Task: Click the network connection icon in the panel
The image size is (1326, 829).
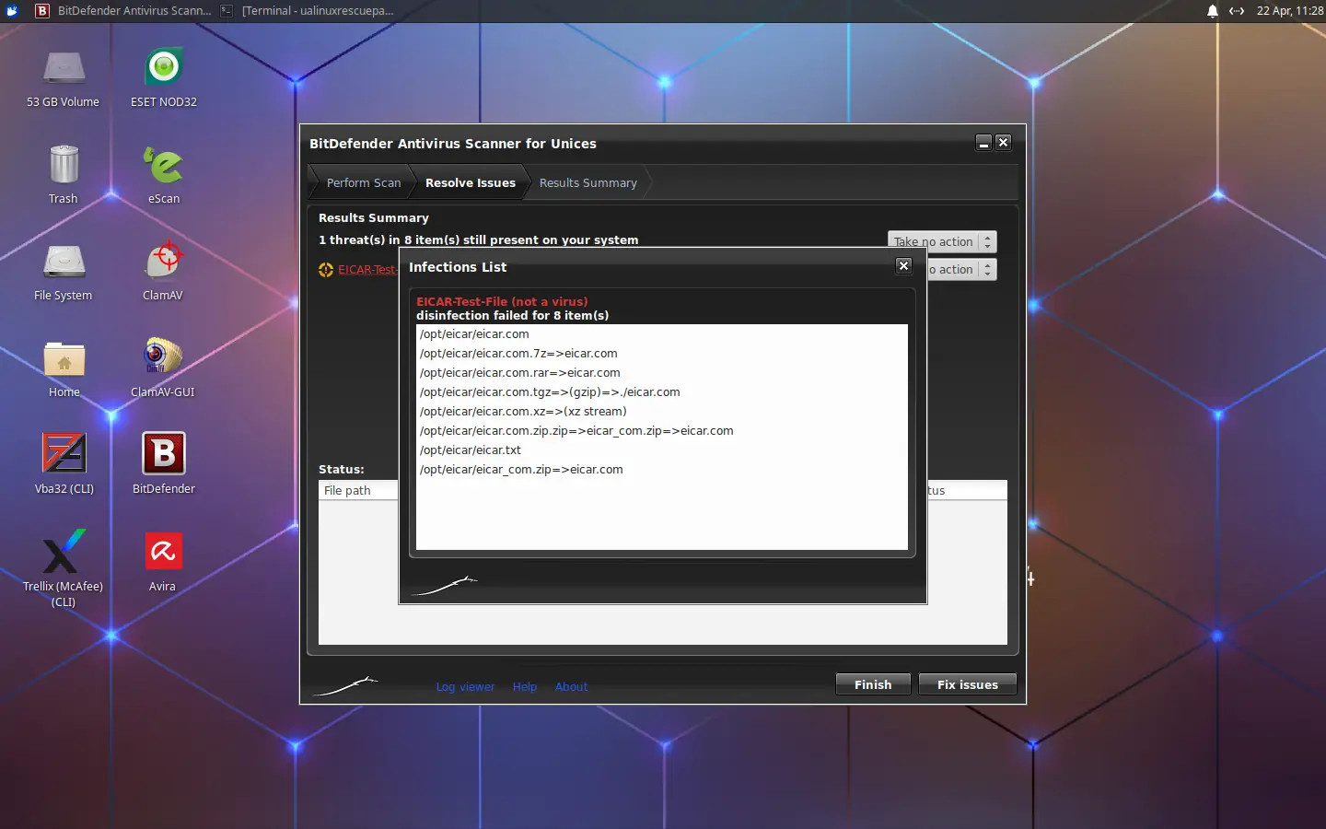Action: point(1237,11)
